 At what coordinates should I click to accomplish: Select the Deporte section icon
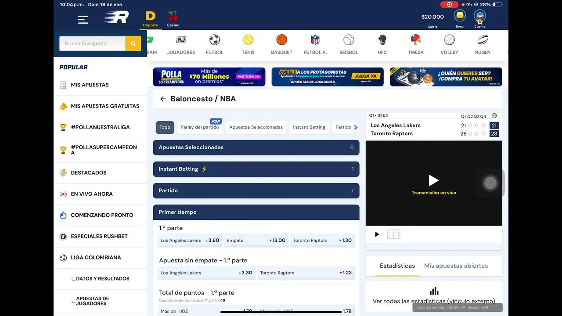click(x=151, y=19)
